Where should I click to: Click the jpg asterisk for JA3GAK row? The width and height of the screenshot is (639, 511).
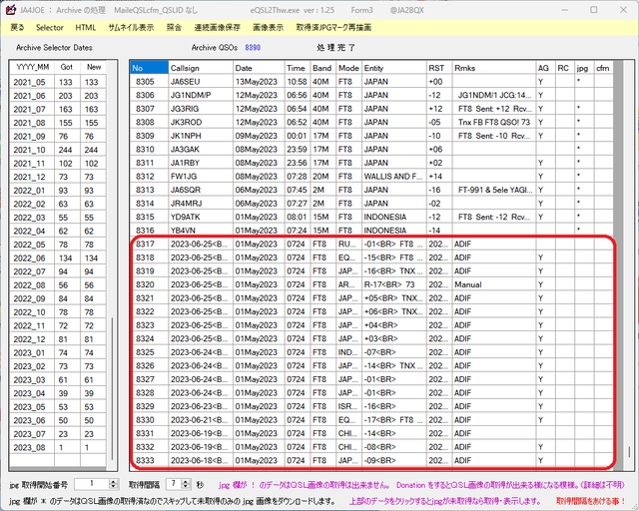(579, 149)
